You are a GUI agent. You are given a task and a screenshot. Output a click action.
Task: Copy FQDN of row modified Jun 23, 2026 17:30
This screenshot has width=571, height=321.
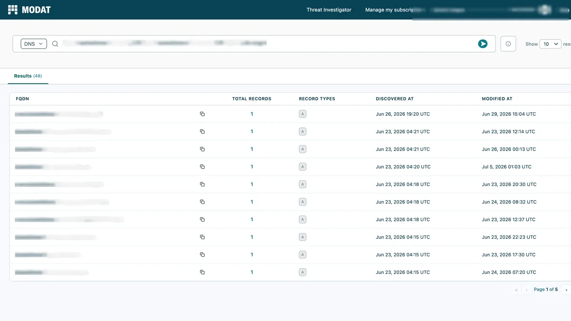tap(202, 255)
